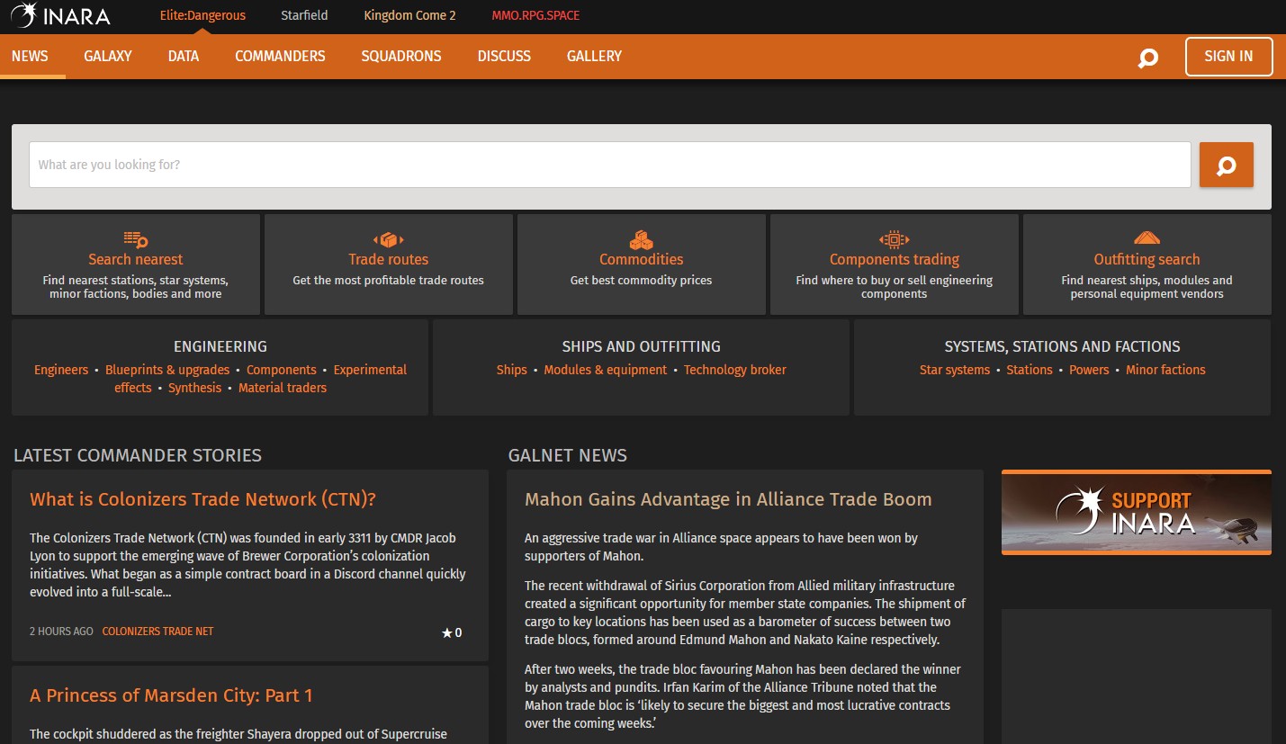Open the COMMANDERS menu
The height and width of the screenshot is (744, 1286).
coord(280,56)
